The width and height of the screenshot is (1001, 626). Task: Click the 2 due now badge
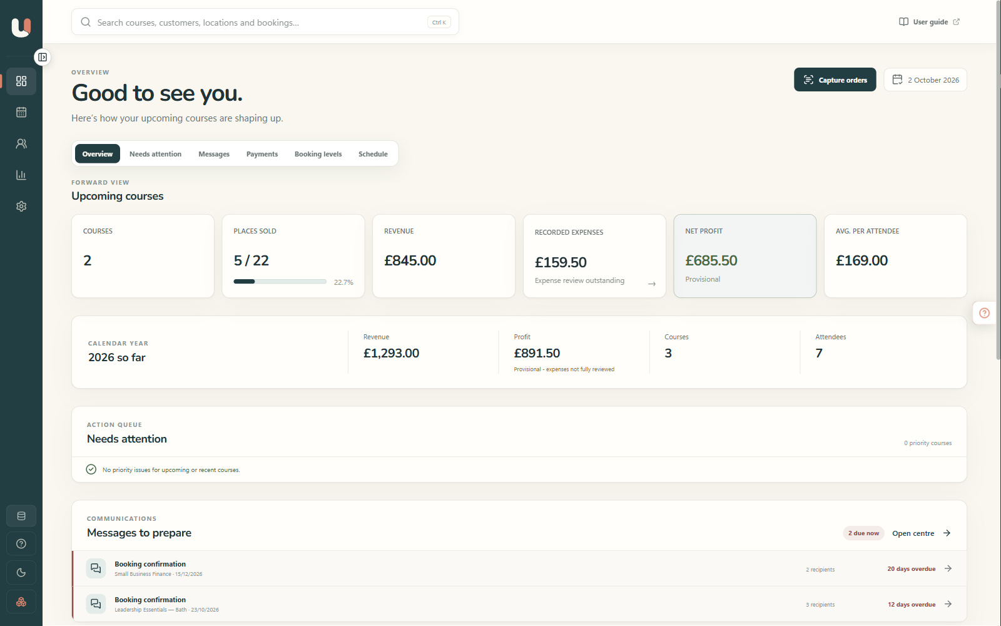[863, 533]
